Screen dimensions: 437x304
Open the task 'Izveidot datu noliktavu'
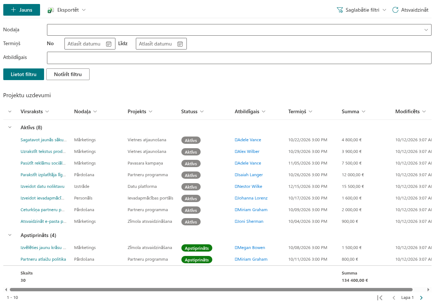click(x=43, y=186)
